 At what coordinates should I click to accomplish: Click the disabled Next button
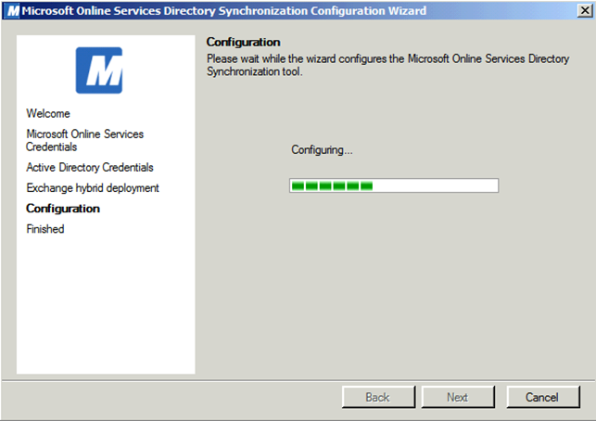click(458, 397)
